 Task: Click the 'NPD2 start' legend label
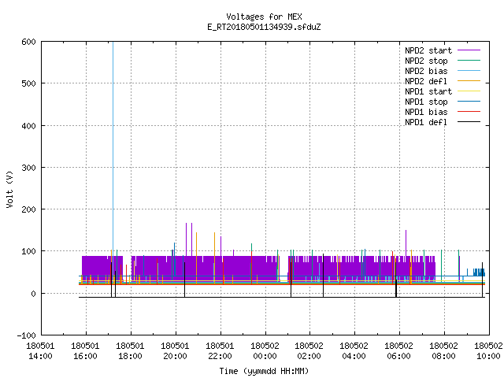(428, 50)
